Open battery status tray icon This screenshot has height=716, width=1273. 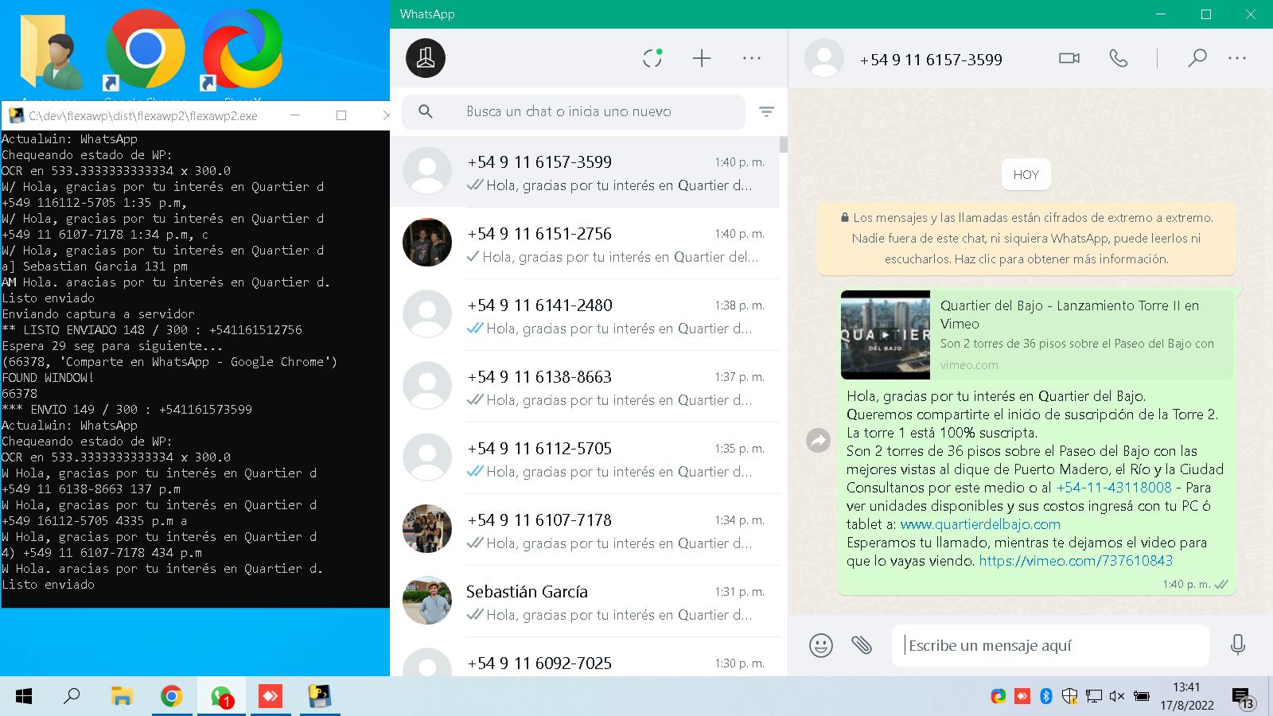pos(1142,696)
